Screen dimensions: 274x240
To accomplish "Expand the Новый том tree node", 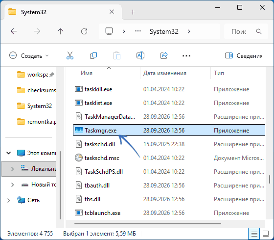I will tap(12, 185).
